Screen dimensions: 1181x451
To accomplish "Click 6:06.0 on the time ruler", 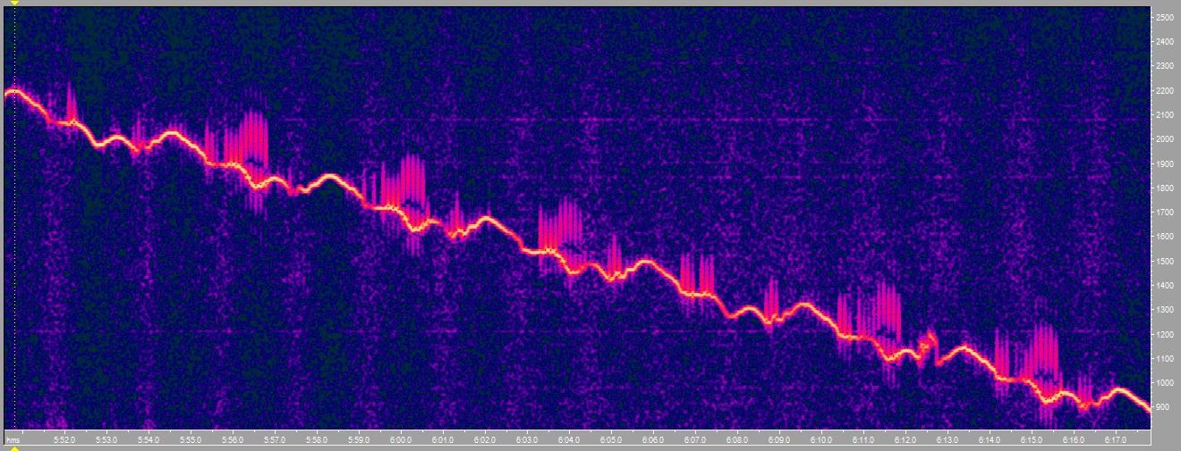I will 653,440.
